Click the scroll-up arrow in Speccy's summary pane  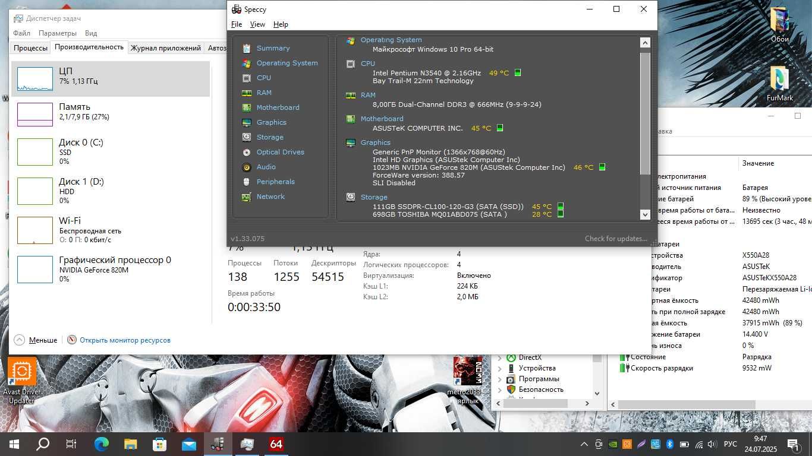[645, 43]
